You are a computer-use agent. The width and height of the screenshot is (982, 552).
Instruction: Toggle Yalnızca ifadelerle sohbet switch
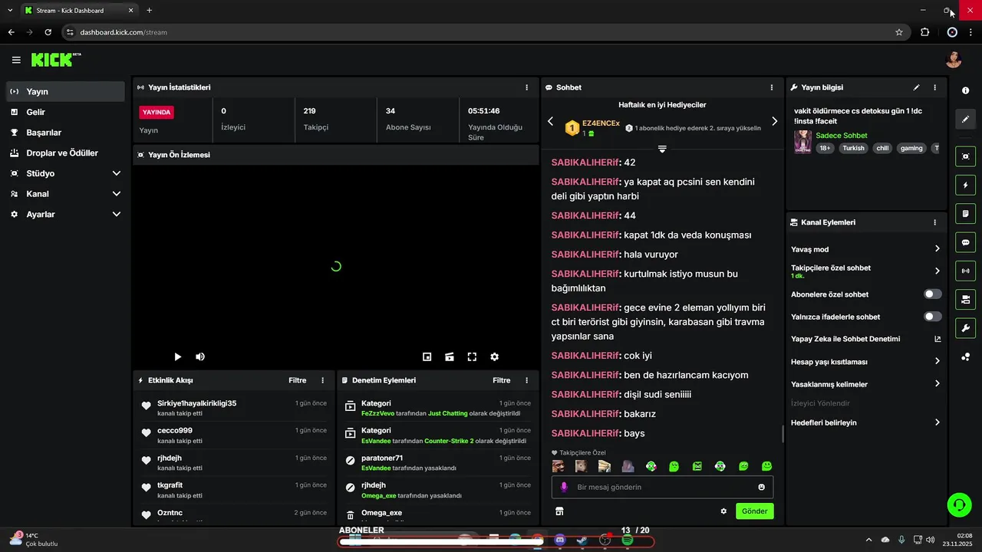[932, 317]
